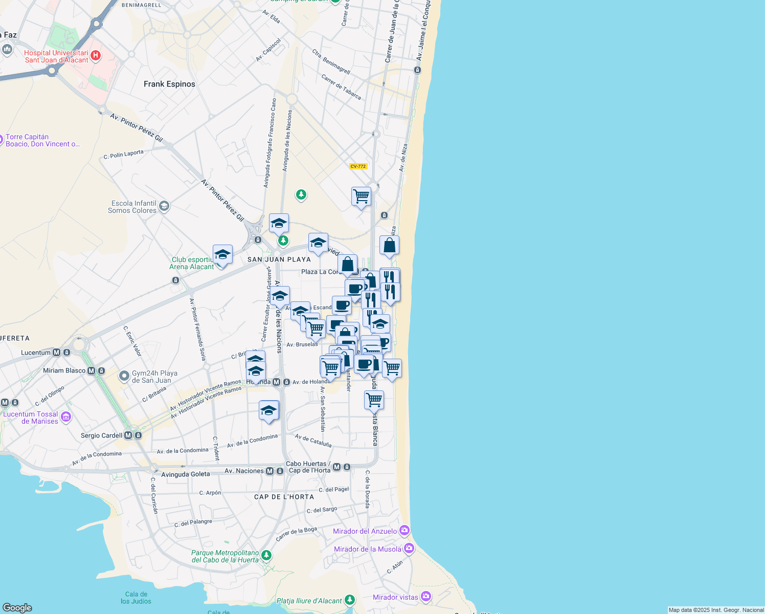
Task: Click the Av. Elda street label
Action: [271, 16]
